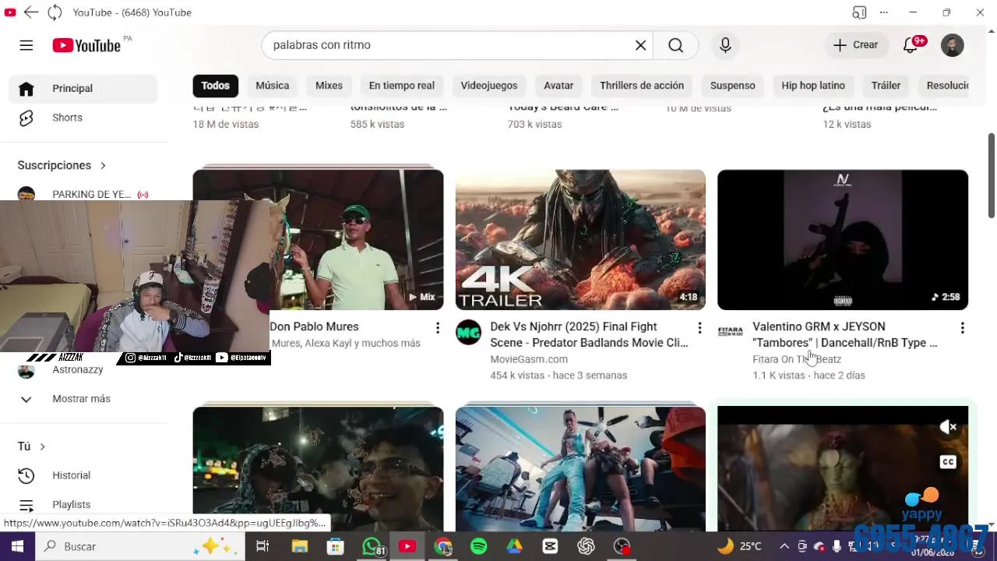Image resolution: width=997 pixels, height=561 pixels.
Task: Open the Astronazzy subscription channel
Action: coord(77,370)
